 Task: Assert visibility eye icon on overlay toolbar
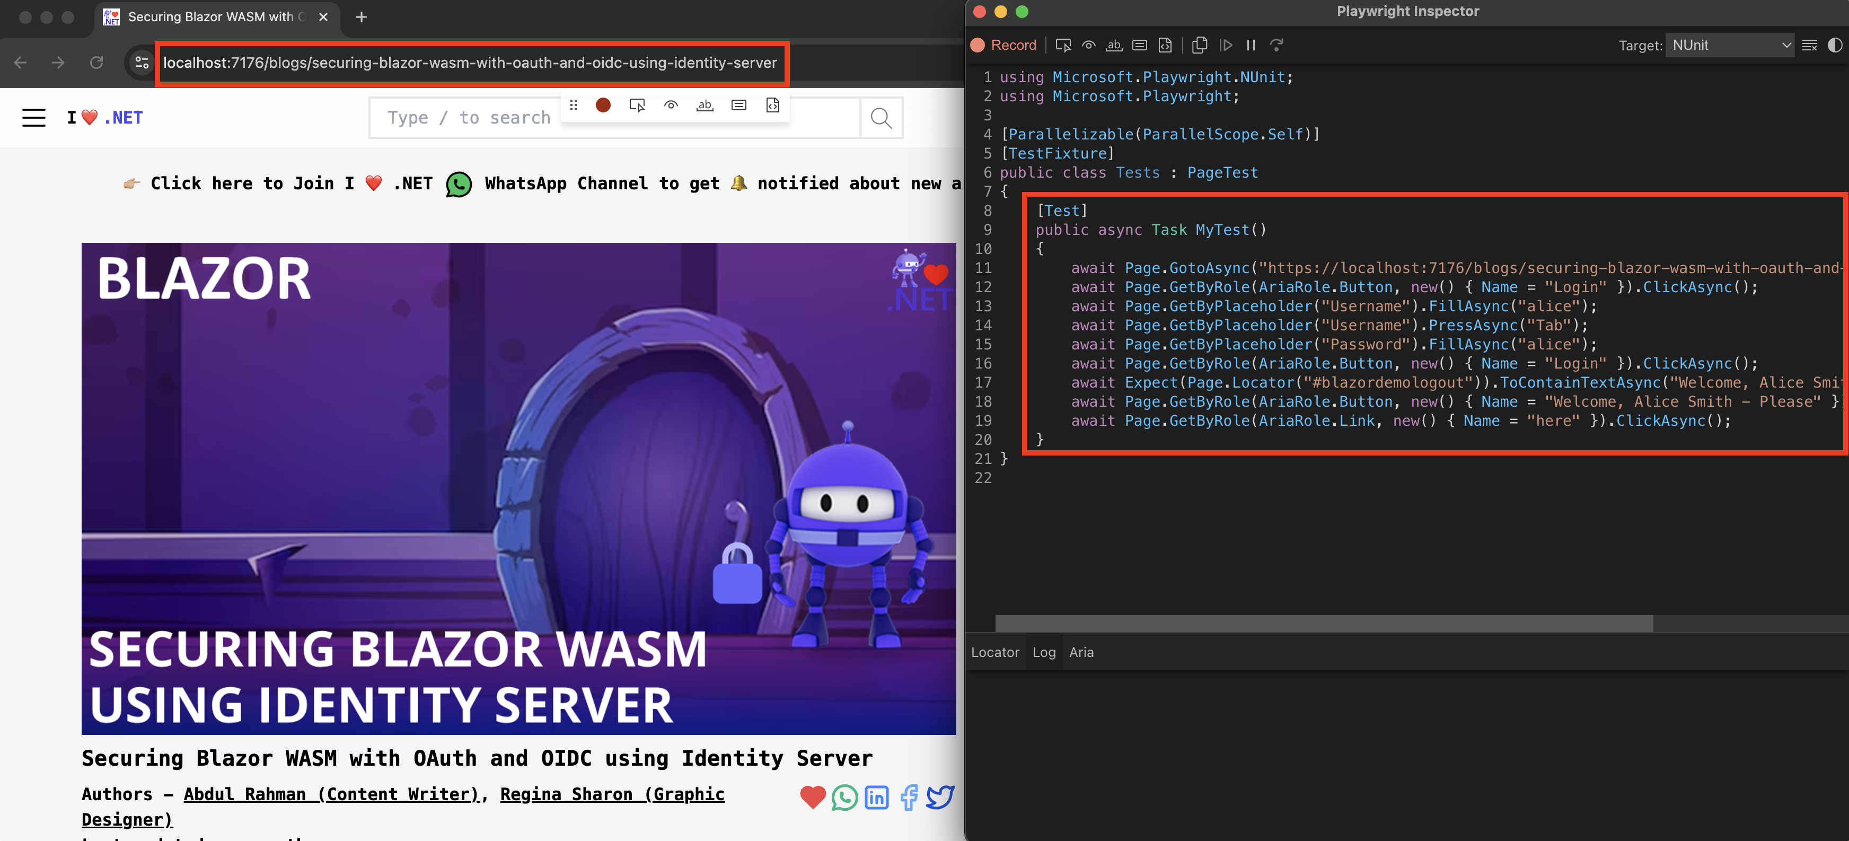click(x=671, y=106)
